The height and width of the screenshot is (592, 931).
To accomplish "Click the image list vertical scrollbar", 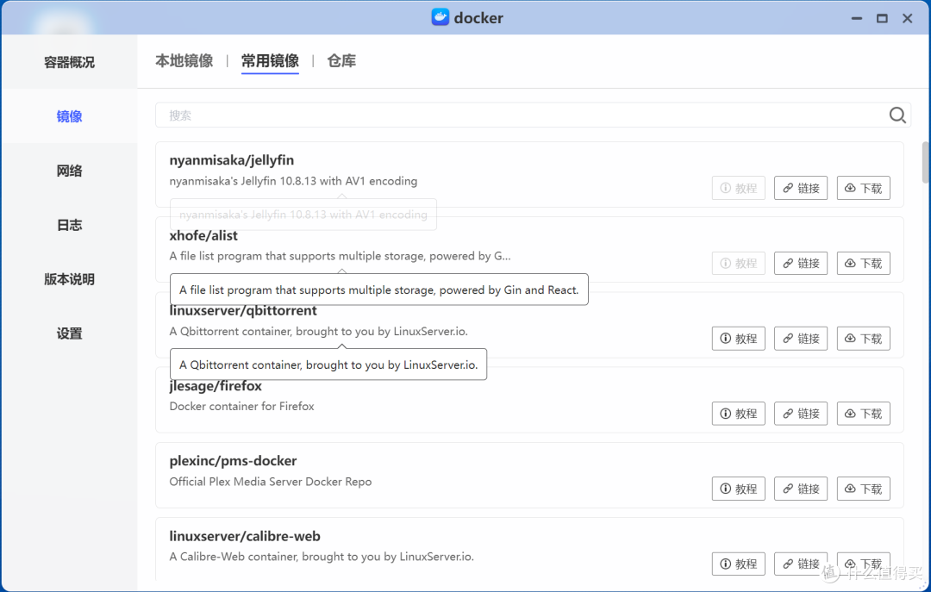I will click(925, 162).
